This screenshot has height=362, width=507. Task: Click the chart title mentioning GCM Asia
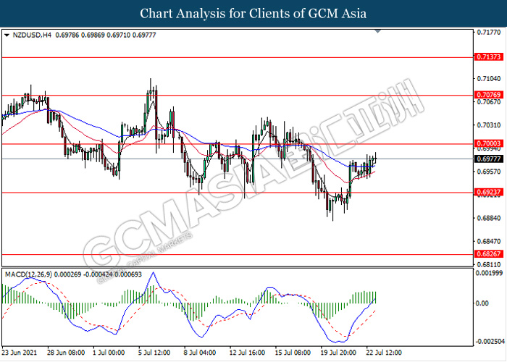tap(253, 14)
